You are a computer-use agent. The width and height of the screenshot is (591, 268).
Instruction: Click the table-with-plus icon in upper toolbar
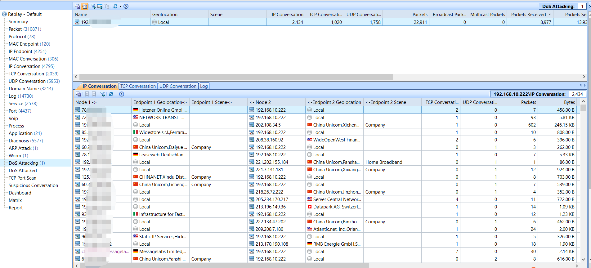[x=100, y=6]
